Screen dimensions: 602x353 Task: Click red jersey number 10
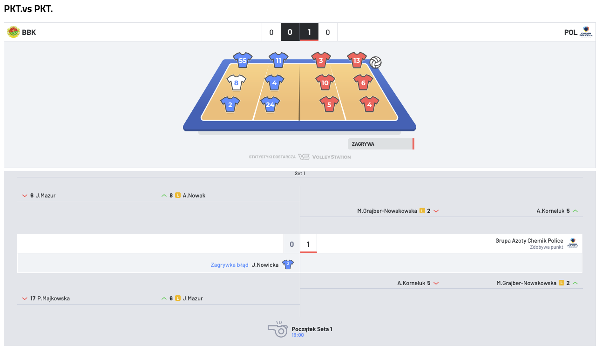point(325,83)
